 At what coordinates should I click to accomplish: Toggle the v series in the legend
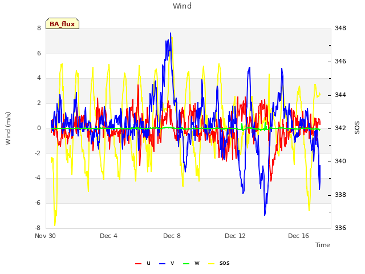[x=167, y=263]
